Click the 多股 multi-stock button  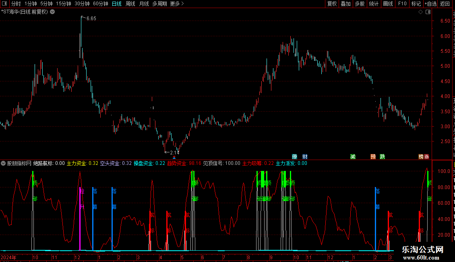point(360,4)
